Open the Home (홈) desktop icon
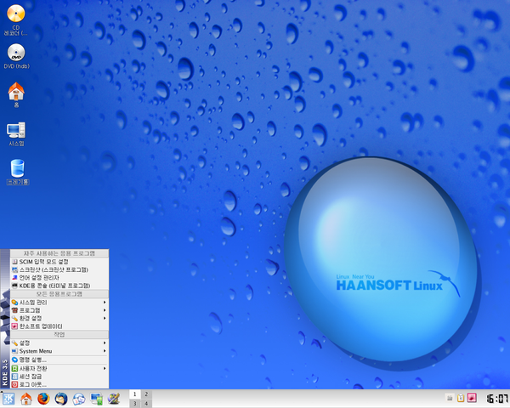 coord(16,94)
